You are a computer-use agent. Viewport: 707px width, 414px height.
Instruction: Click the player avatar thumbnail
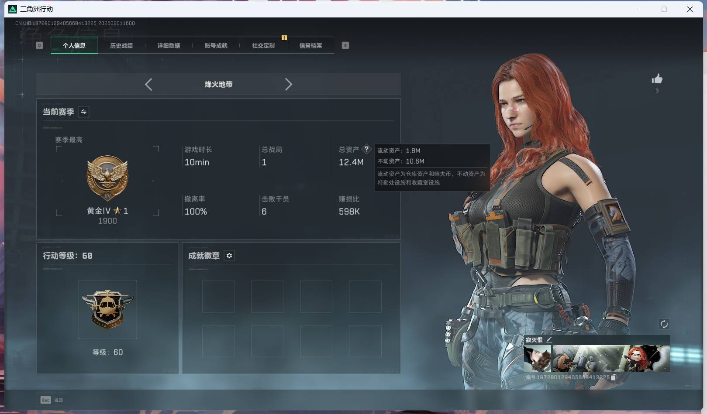click(538, 359)
